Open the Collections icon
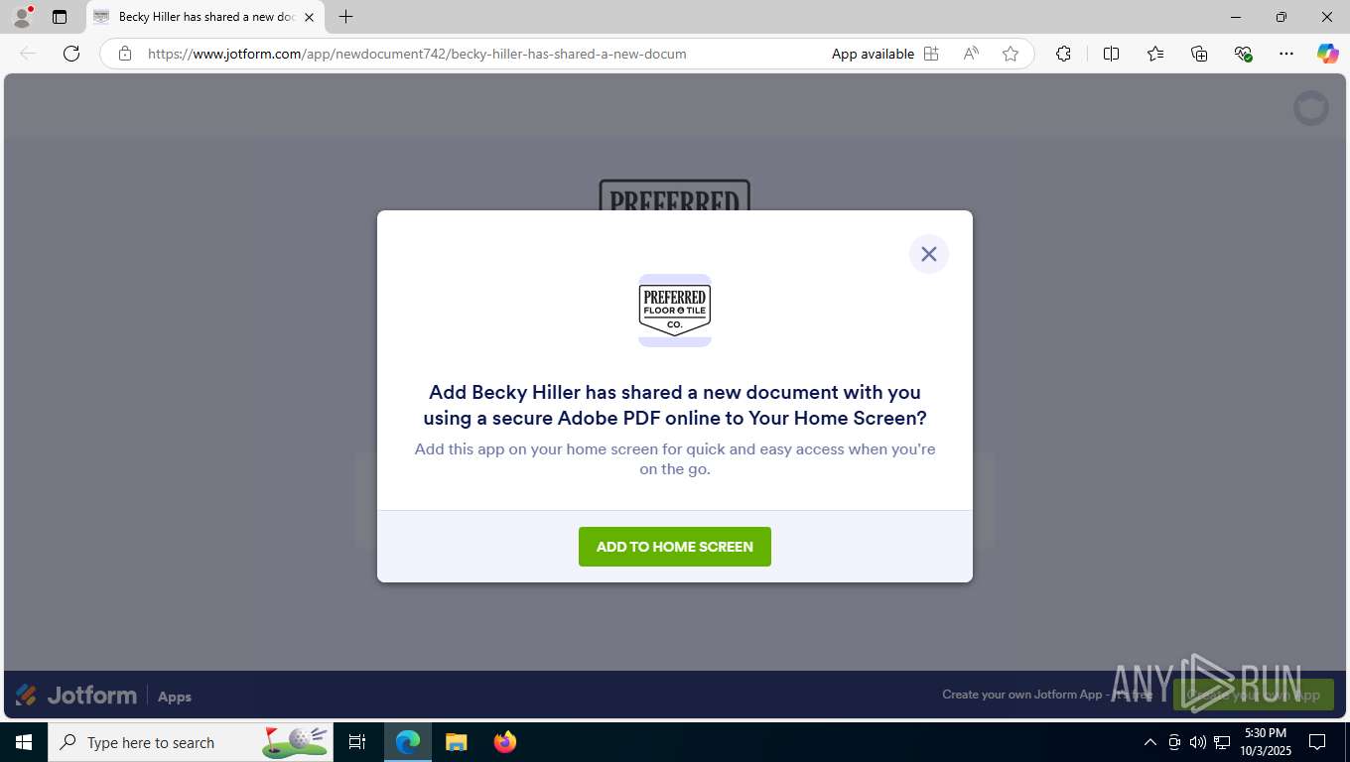 coord(1199,54)
